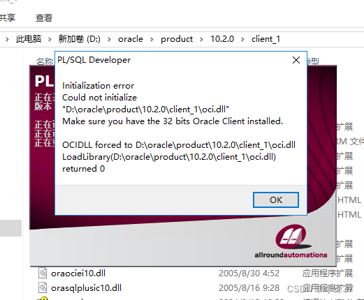This screenshot has height=300, width=364.
Task: Expand chevron after 新加卷 (D:) breadcrumb
Action: tap(109, 39)
